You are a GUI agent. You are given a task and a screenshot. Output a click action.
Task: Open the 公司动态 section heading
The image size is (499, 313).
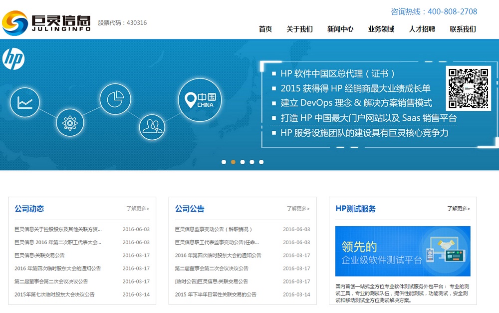(x=29, y=209)
